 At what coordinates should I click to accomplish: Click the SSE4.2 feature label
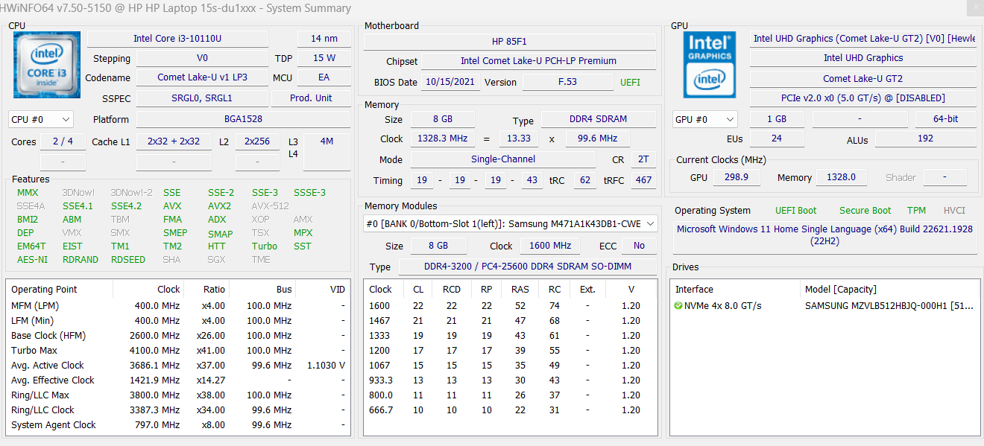click(126, 206)
